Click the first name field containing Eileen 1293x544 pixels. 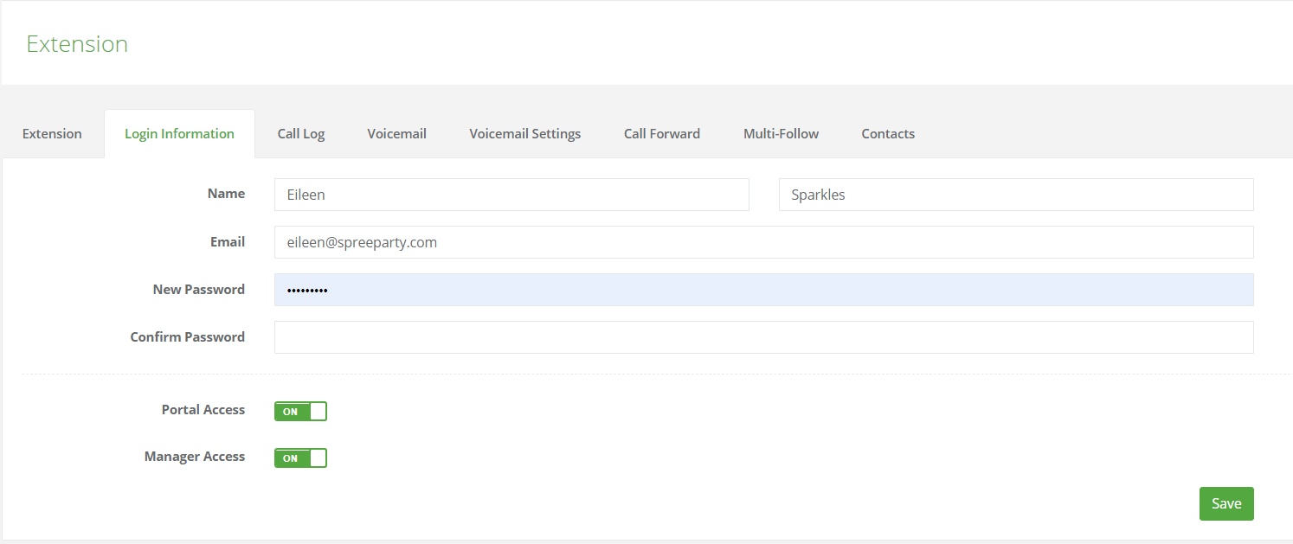pos(511,195)
